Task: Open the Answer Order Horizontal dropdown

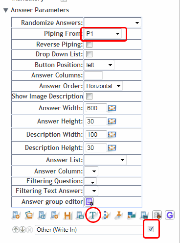Action: (103, 86)
